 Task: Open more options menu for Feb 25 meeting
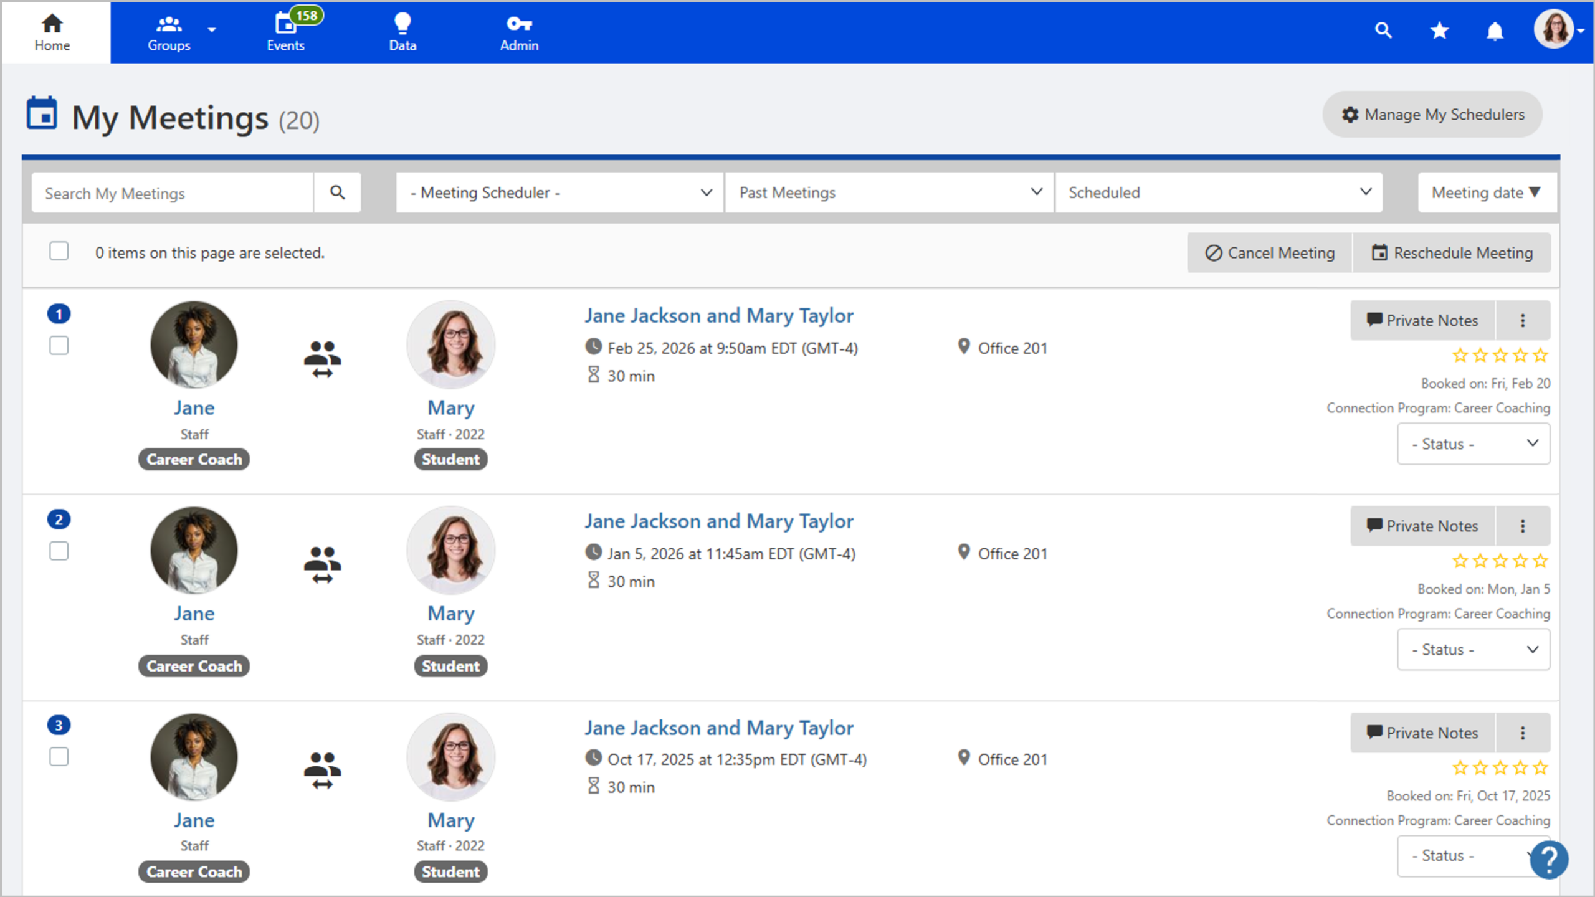1523,320
